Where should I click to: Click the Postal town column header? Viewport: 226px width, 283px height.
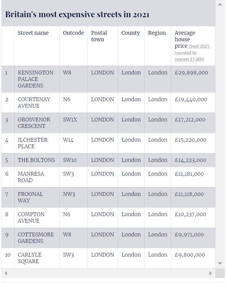(99, 36)
